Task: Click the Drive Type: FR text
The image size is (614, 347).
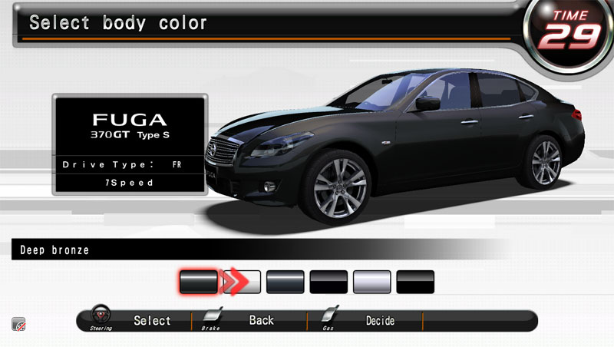Action: [x=122, y=165]
